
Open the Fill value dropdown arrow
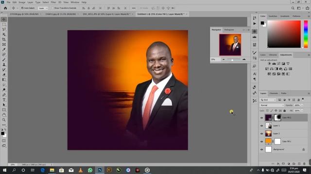[x=302, y=111]
